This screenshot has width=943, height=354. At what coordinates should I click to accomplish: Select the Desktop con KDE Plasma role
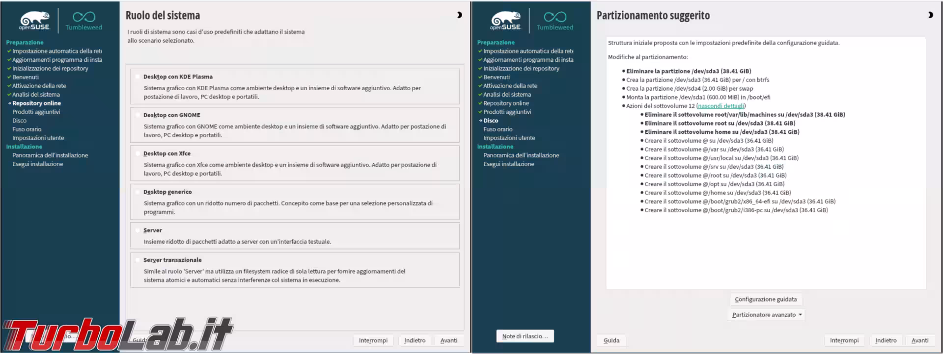point(138,77)
